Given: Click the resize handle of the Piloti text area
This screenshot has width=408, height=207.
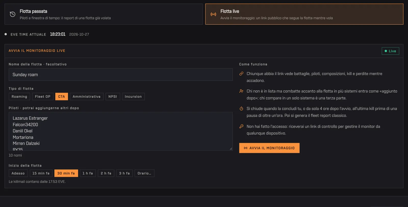Looking at the screenshot, I should click(x=231, y=149).
